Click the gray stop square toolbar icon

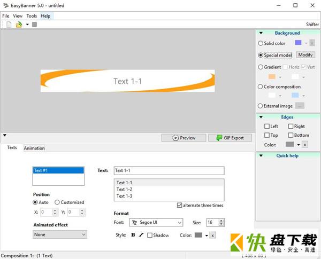pyautogui.click(x=34, y=25)
